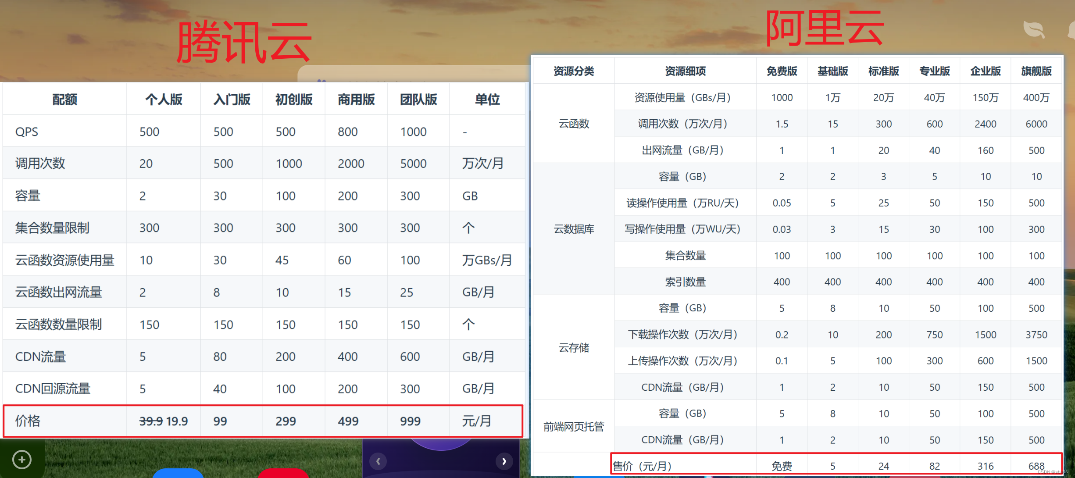Click the leaf icon at top right
Image resolution: width=1075 pixels, height=478 pixels.
click(1034, 29)
